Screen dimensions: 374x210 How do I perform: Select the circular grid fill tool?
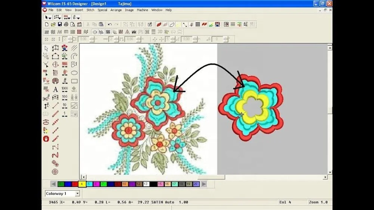[x=55, y=81]
